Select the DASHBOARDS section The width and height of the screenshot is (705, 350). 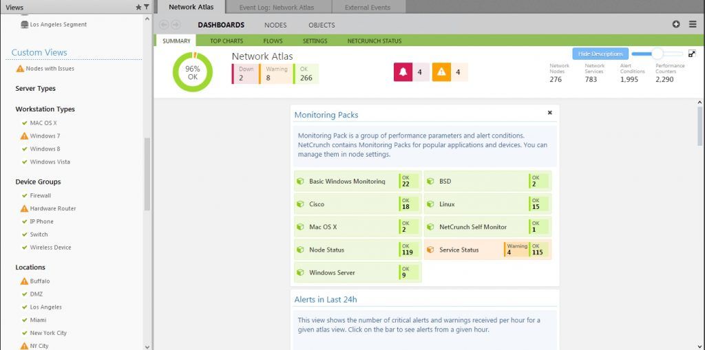tap(221, 25)
